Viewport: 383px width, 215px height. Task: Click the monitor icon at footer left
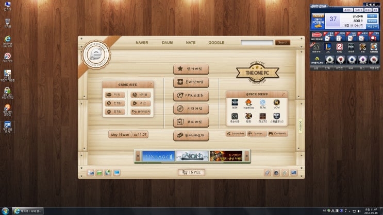[x=117, y=173]
